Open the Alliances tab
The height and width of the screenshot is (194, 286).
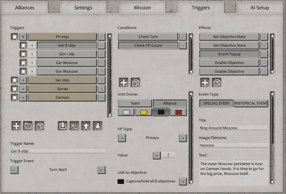(x=25, y=8)
